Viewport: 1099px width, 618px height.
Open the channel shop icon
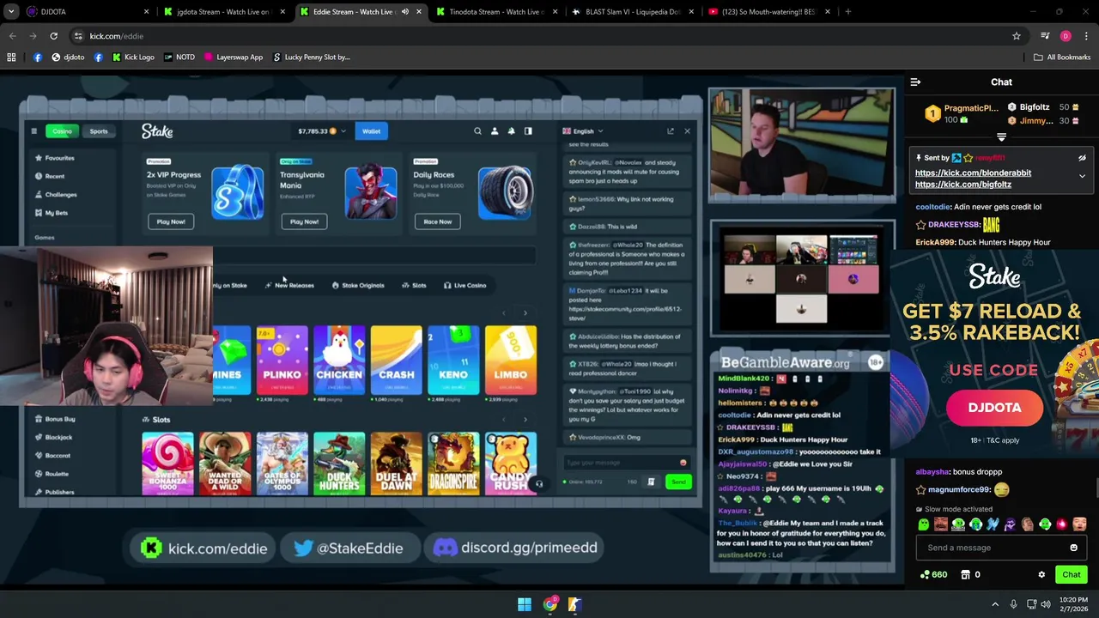[x=965, y=575]
